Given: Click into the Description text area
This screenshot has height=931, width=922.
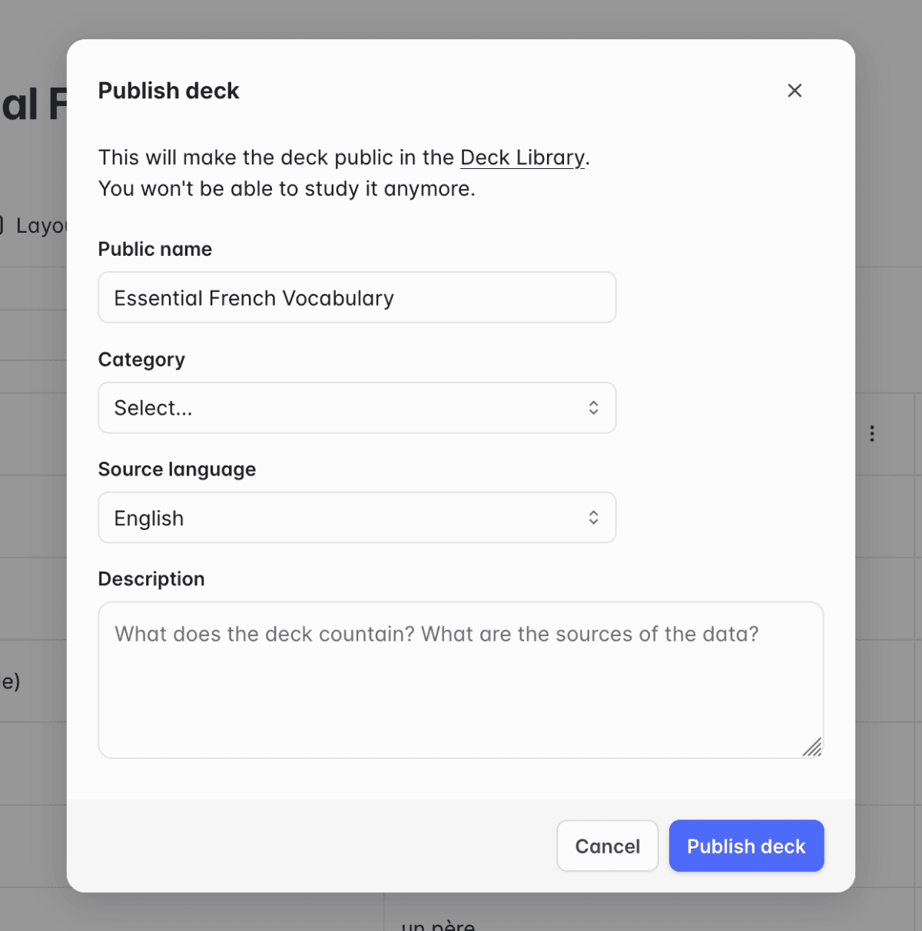Looking at the screenshot, I should pyautogui.click(x=461, y=680).
